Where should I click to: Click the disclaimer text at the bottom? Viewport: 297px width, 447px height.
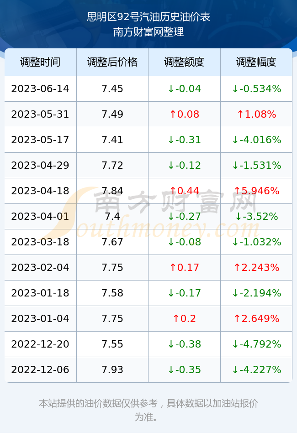[x=148, y=410]
